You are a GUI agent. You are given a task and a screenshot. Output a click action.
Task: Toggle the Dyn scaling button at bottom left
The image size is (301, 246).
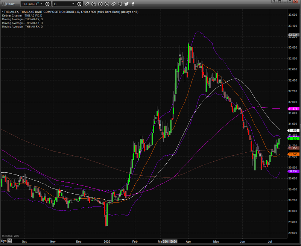click(x=4, y=241)
